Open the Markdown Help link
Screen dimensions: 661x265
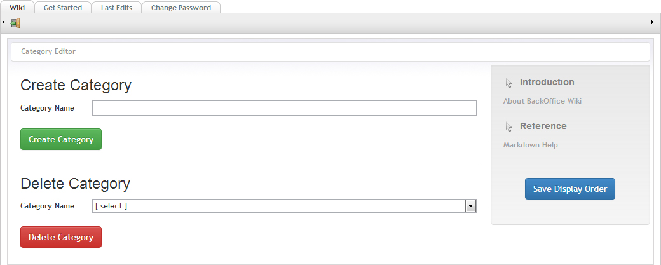(530, 144)
